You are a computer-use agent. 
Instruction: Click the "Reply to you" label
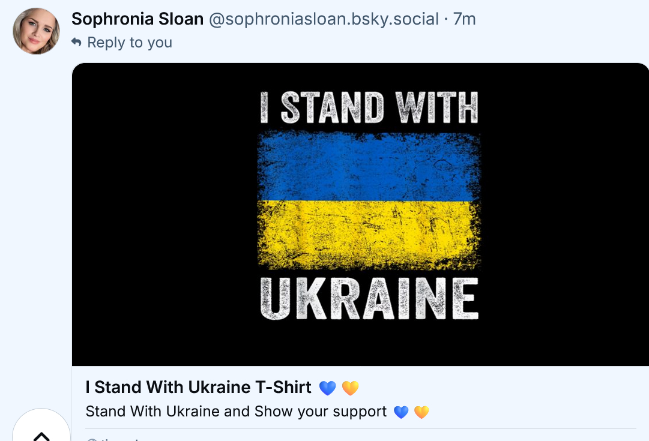click(x=130, y=43)
